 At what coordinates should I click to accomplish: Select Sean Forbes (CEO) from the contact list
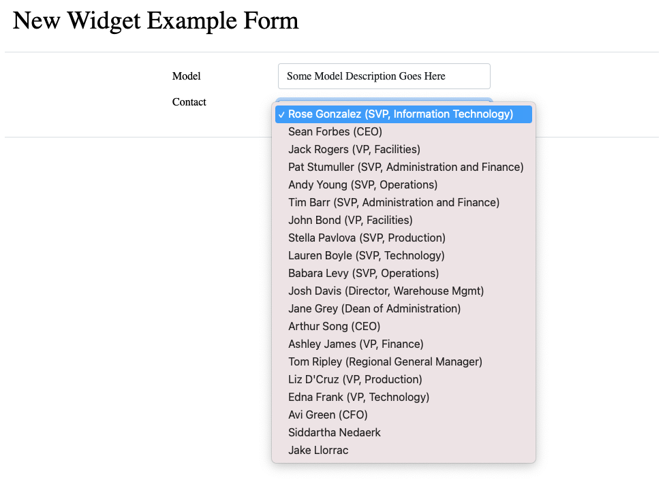coord(335,131)
